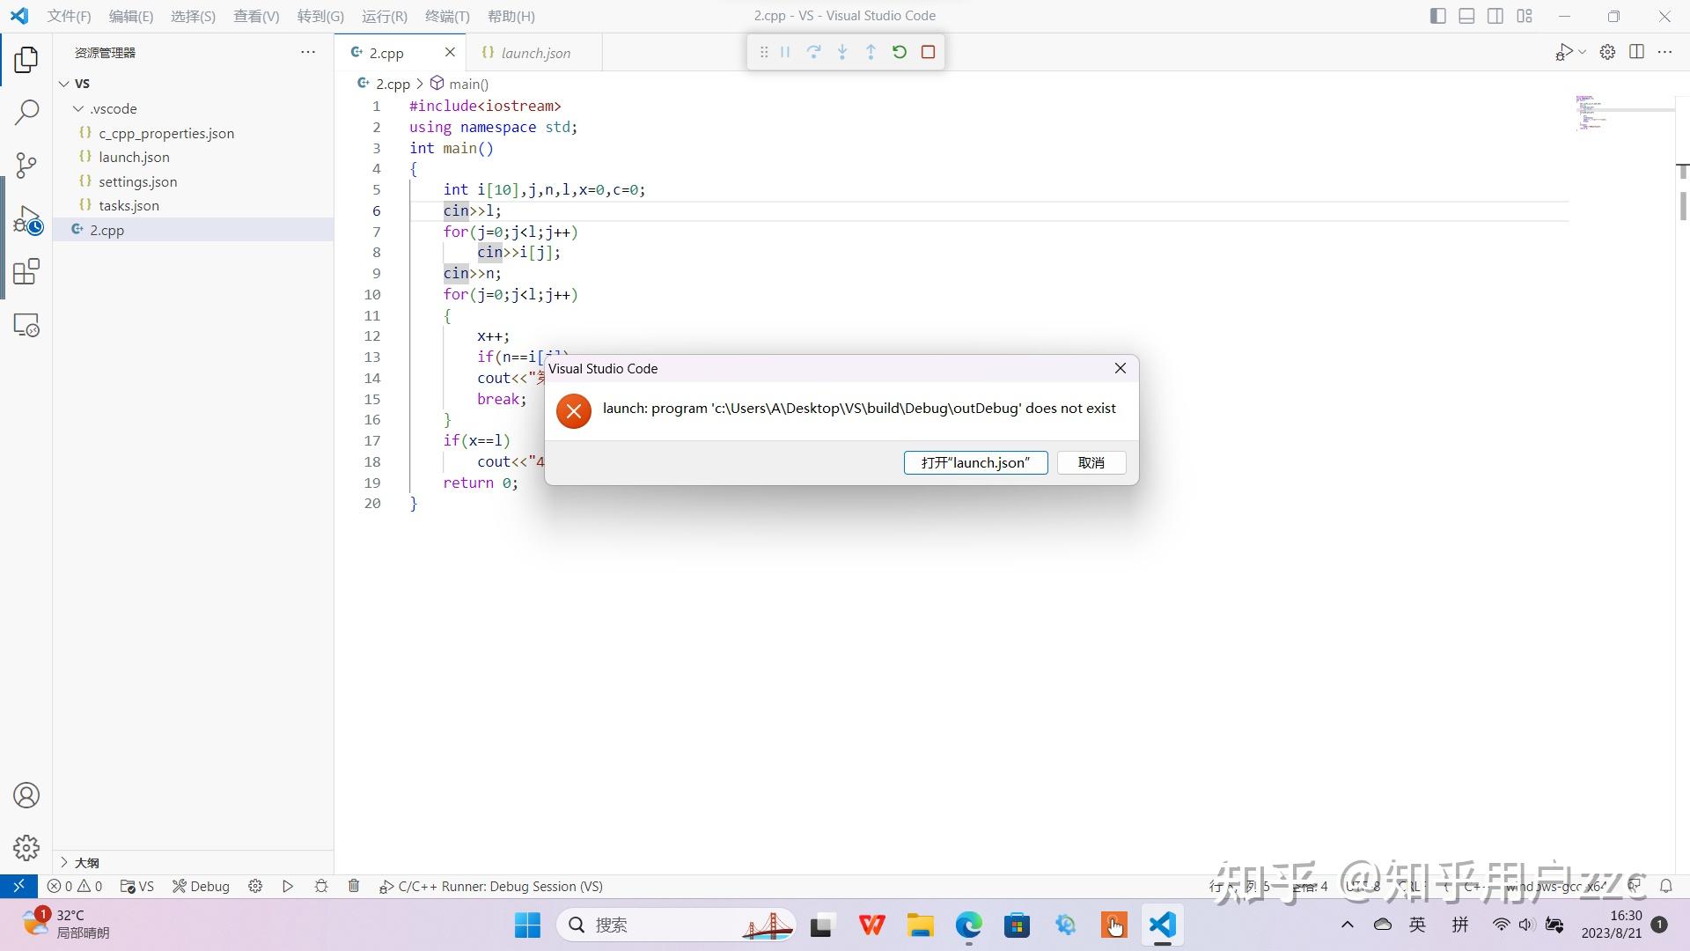Switch to launch.json tab
This screenshot has width=1690, height=951.
pyautogui.click(x=534, y=53)
